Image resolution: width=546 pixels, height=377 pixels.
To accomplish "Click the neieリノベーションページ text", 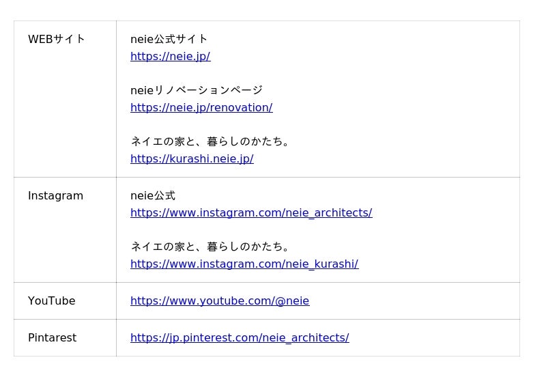I will [197, 91].
